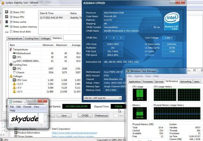Viewport: 203px width, 141px height.
Task: Open the Networking tab in Task Manager
Action: click(186, 82)
